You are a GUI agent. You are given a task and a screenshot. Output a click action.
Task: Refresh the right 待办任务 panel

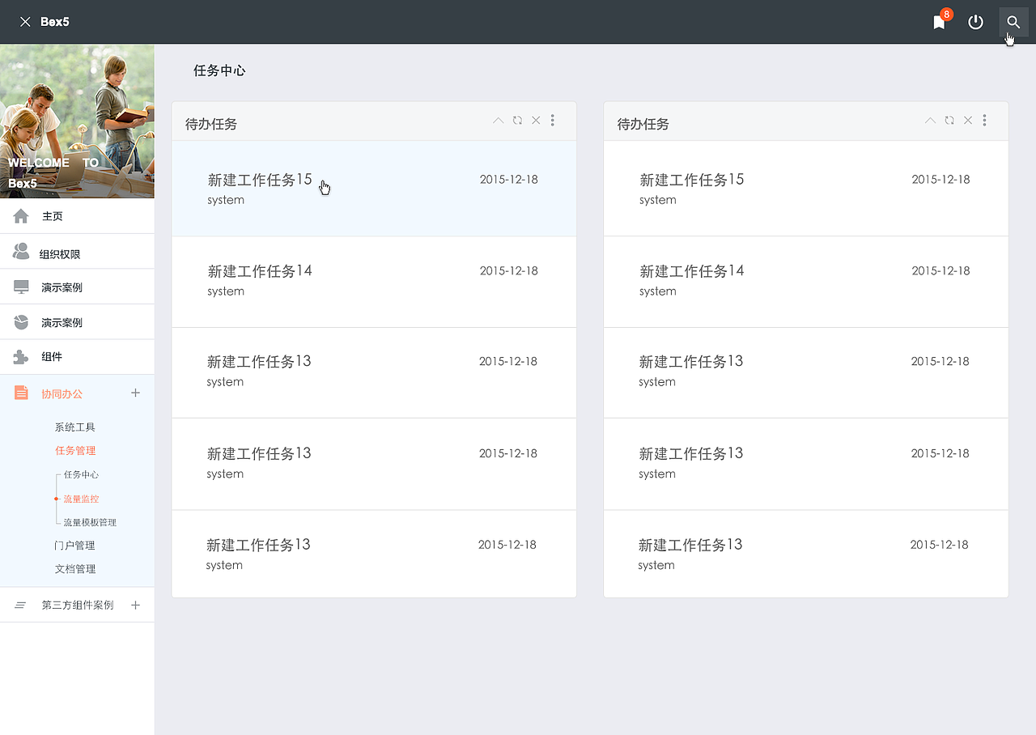949,120
